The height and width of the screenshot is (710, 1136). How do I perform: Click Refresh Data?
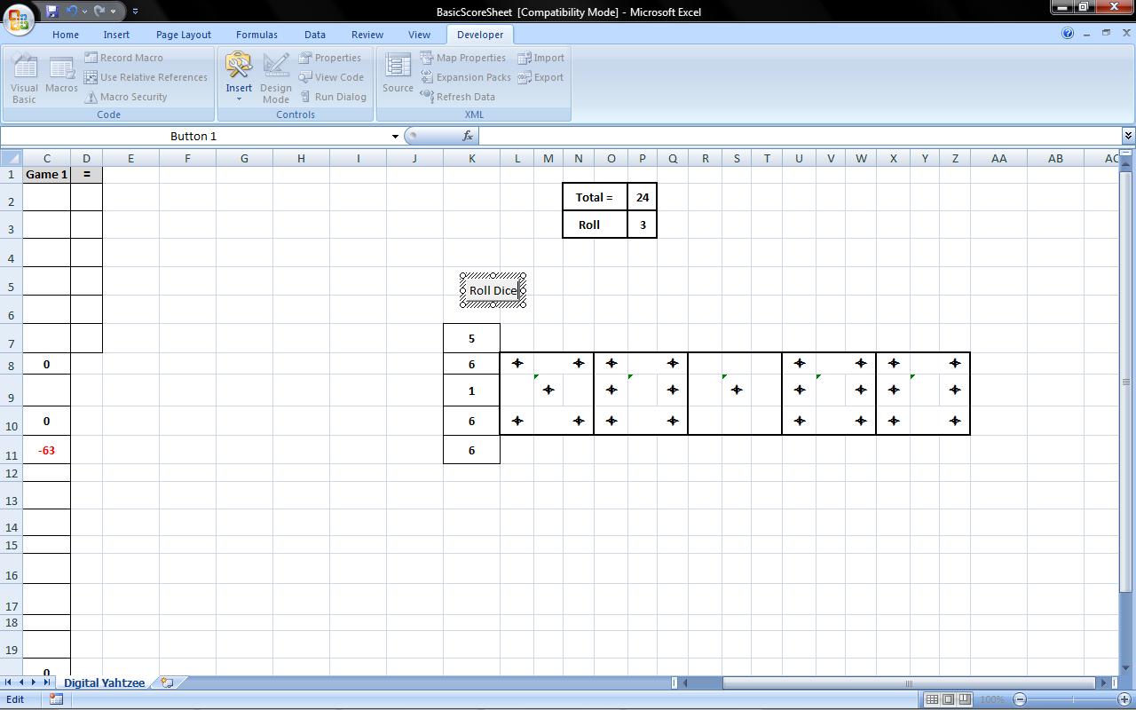coord(458,97)
